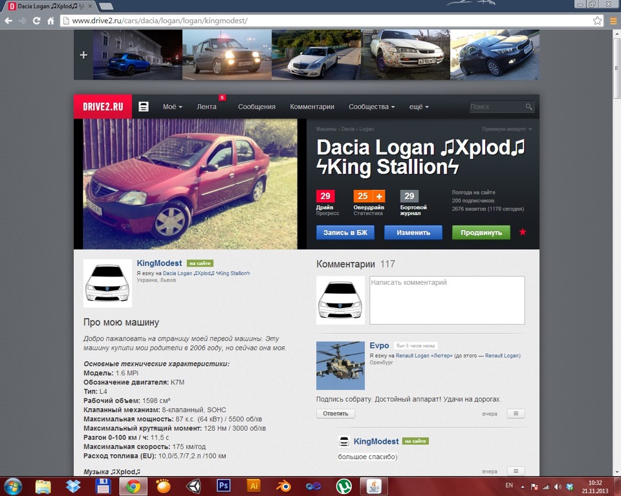Click the plus next to Овердрайв 25

[x=379, y=196]
